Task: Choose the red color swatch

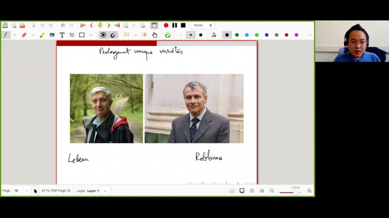Action: [x=286, y=35]
